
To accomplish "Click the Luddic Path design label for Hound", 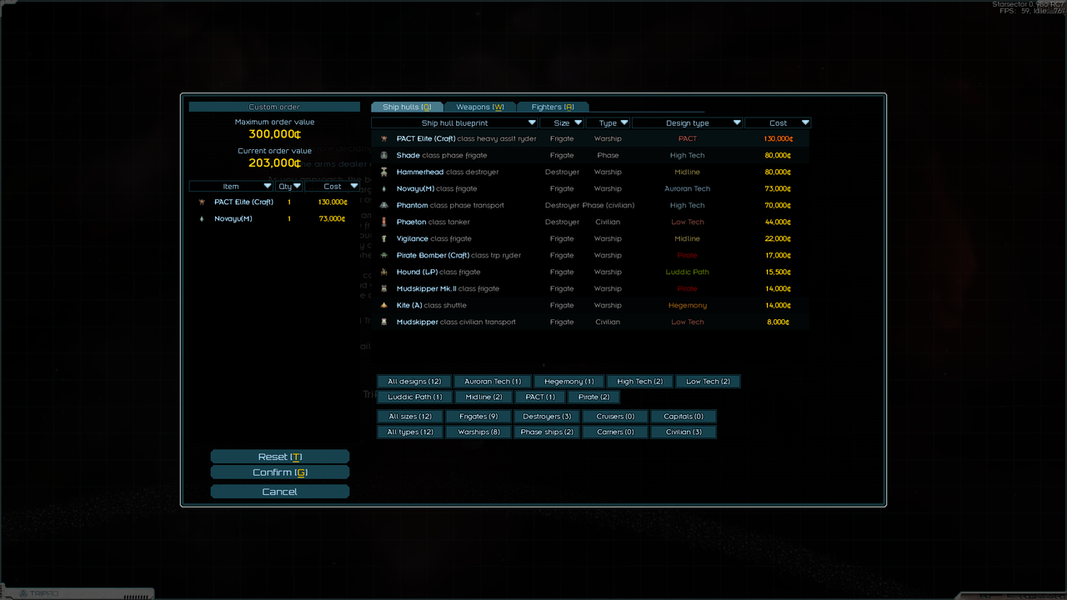I will (688, 272).
